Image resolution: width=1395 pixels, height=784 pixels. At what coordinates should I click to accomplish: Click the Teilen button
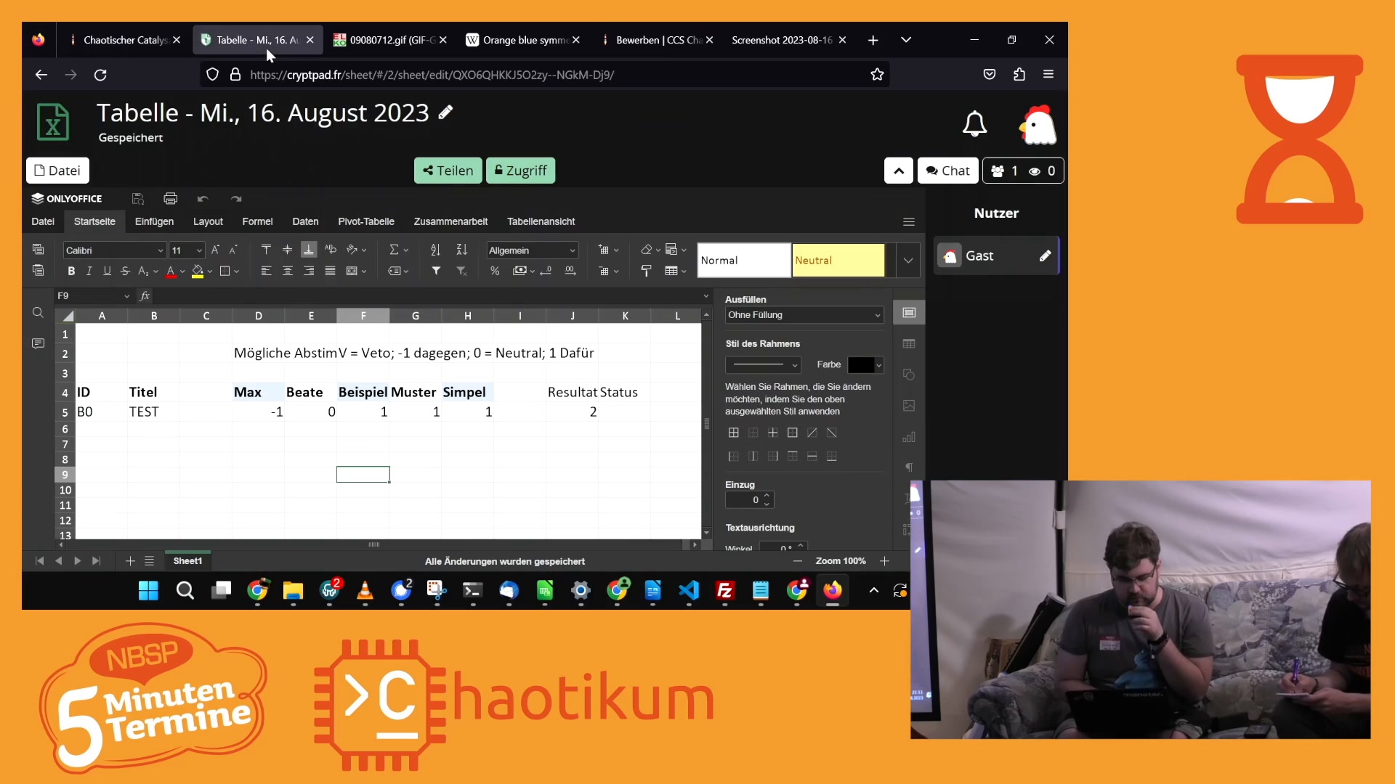coord(448,171)
